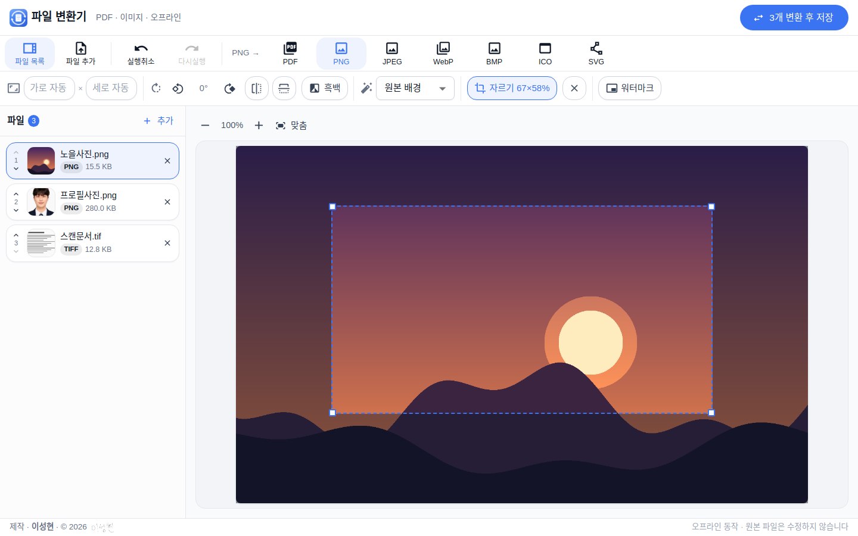This screenshot has height=536, width=858.
Task: Click the top-left crop handle
Action: [332, 207]
